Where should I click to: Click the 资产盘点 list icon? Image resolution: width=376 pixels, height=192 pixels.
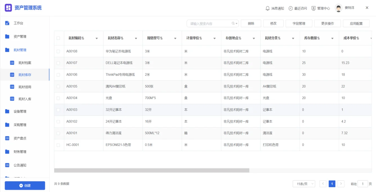pos(7,138)
